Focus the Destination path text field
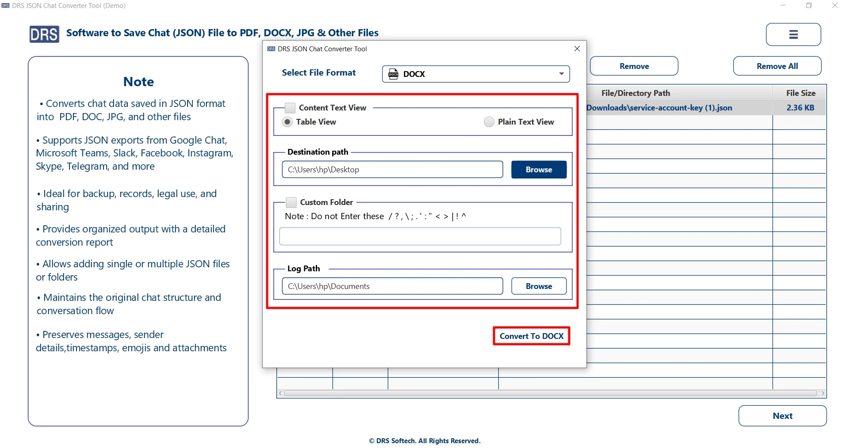846x448 pixels. tap(392, 170)
